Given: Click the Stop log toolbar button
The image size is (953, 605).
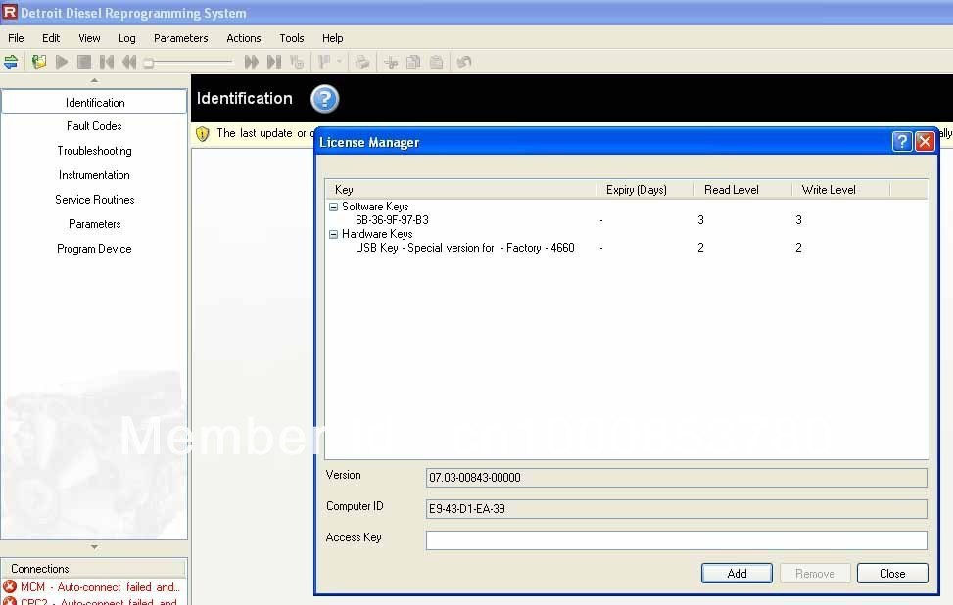Looking at the screenshot, I should tap(84, 62).
